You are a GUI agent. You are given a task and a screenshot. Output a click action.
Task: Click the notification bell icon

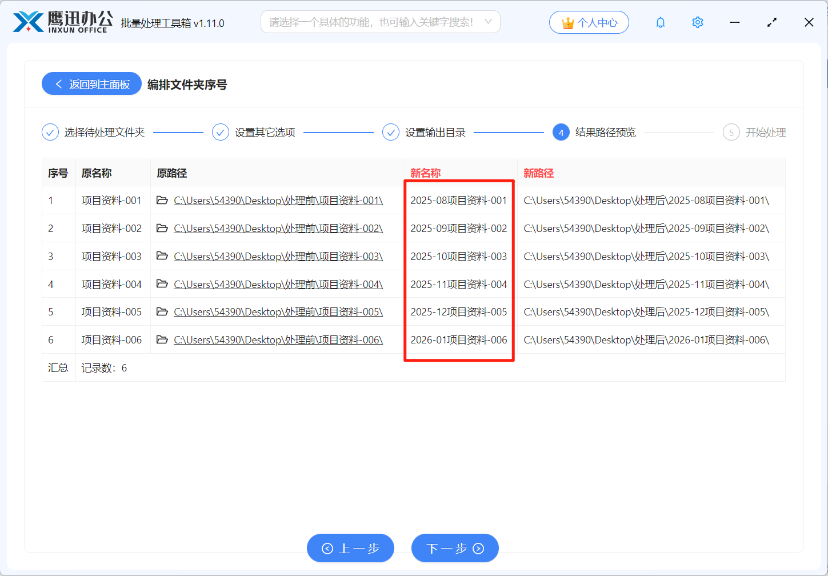coord(661,22)
